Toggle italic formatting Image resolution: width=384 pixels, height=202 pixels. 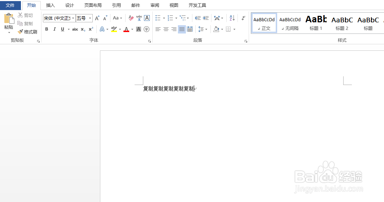click(x=54, y=29)
